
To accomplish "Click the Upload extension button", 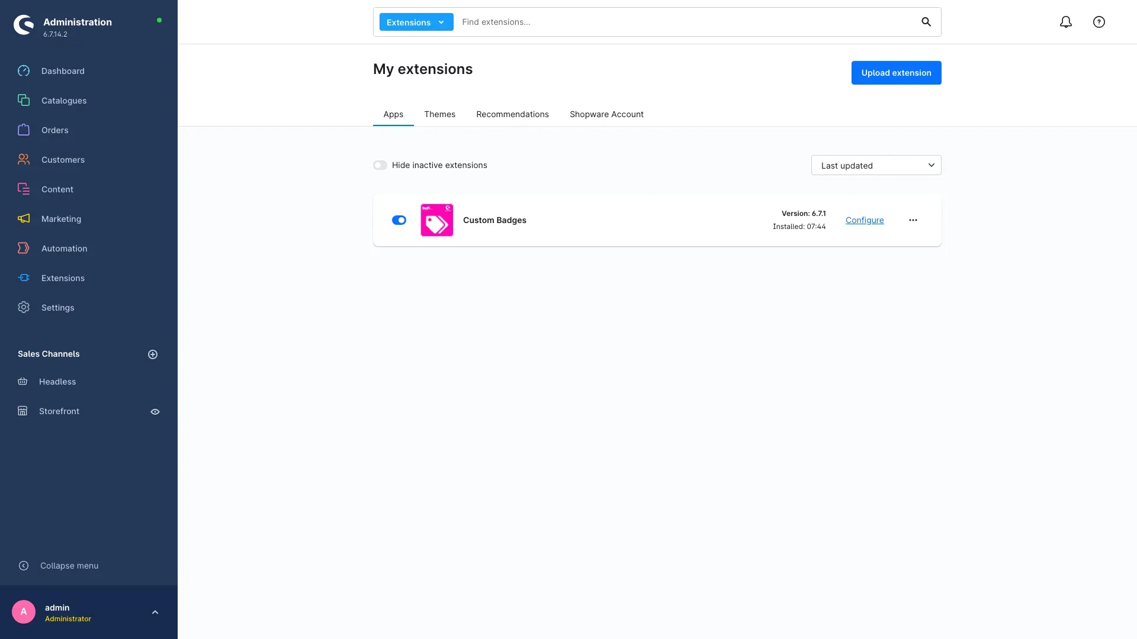I will [896, 73].
